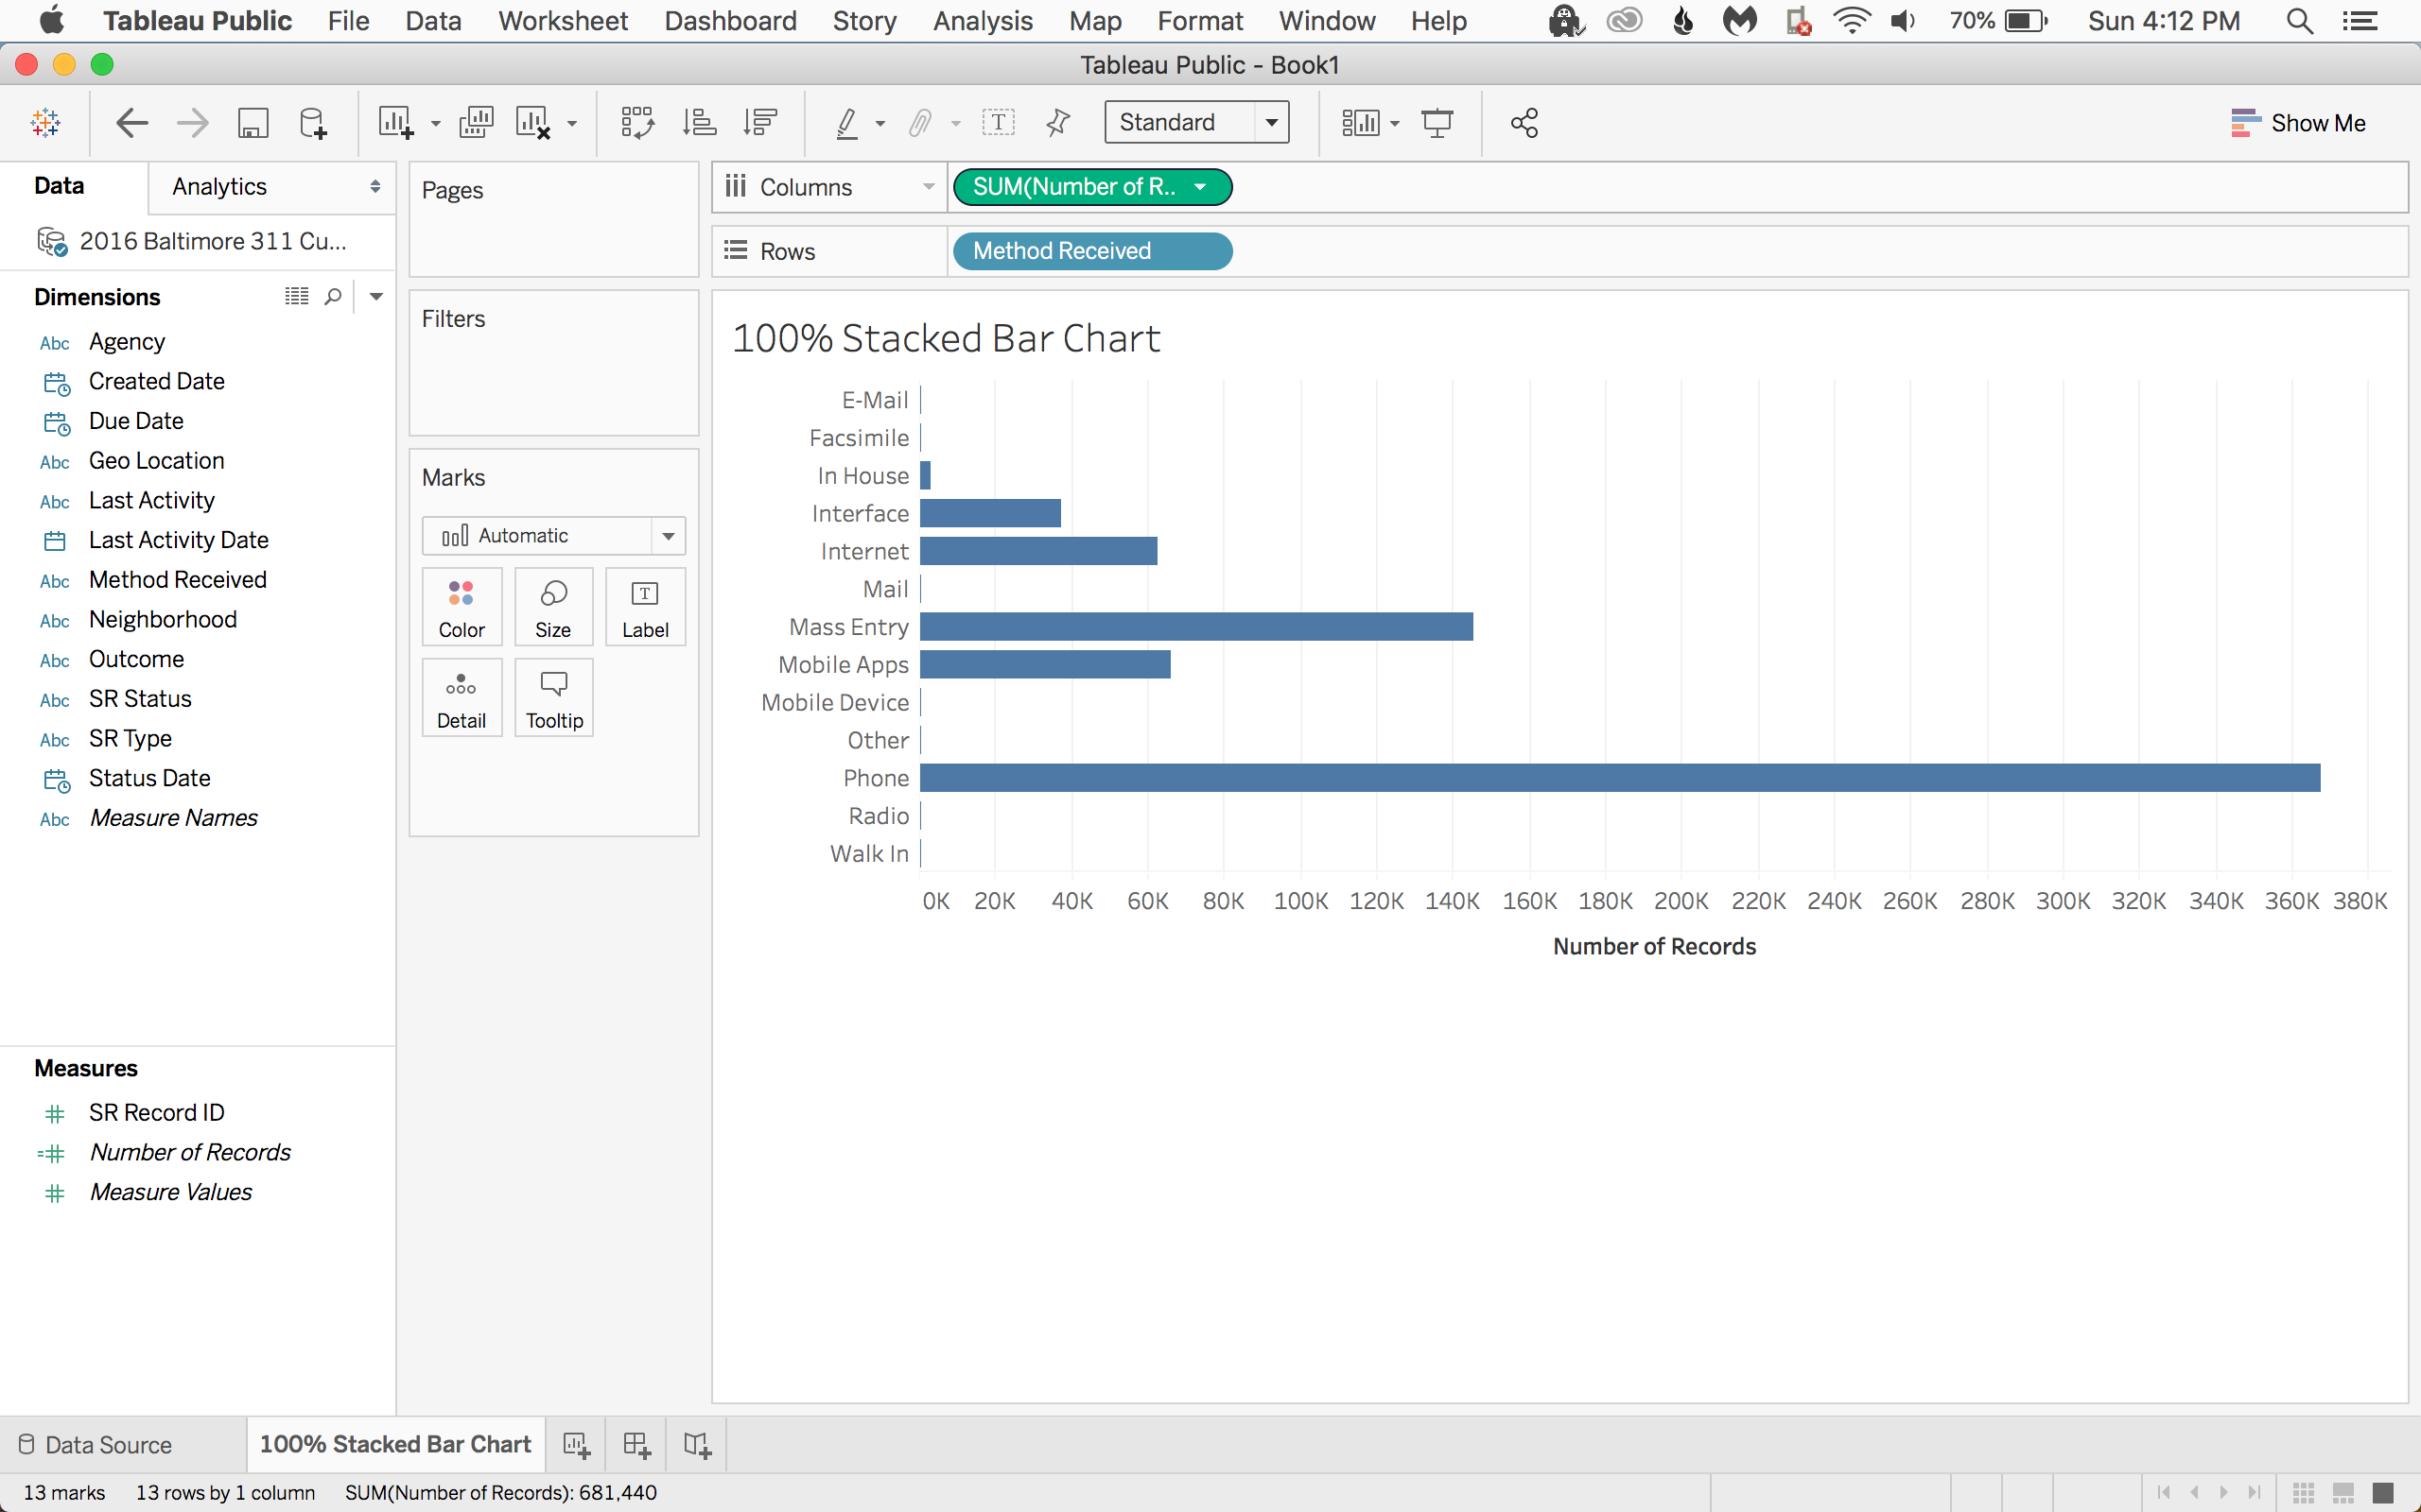The image size is (2421, 1512).
Task: Switch to Show Sheet Sorter view icon
Action: [2304, 1493]
